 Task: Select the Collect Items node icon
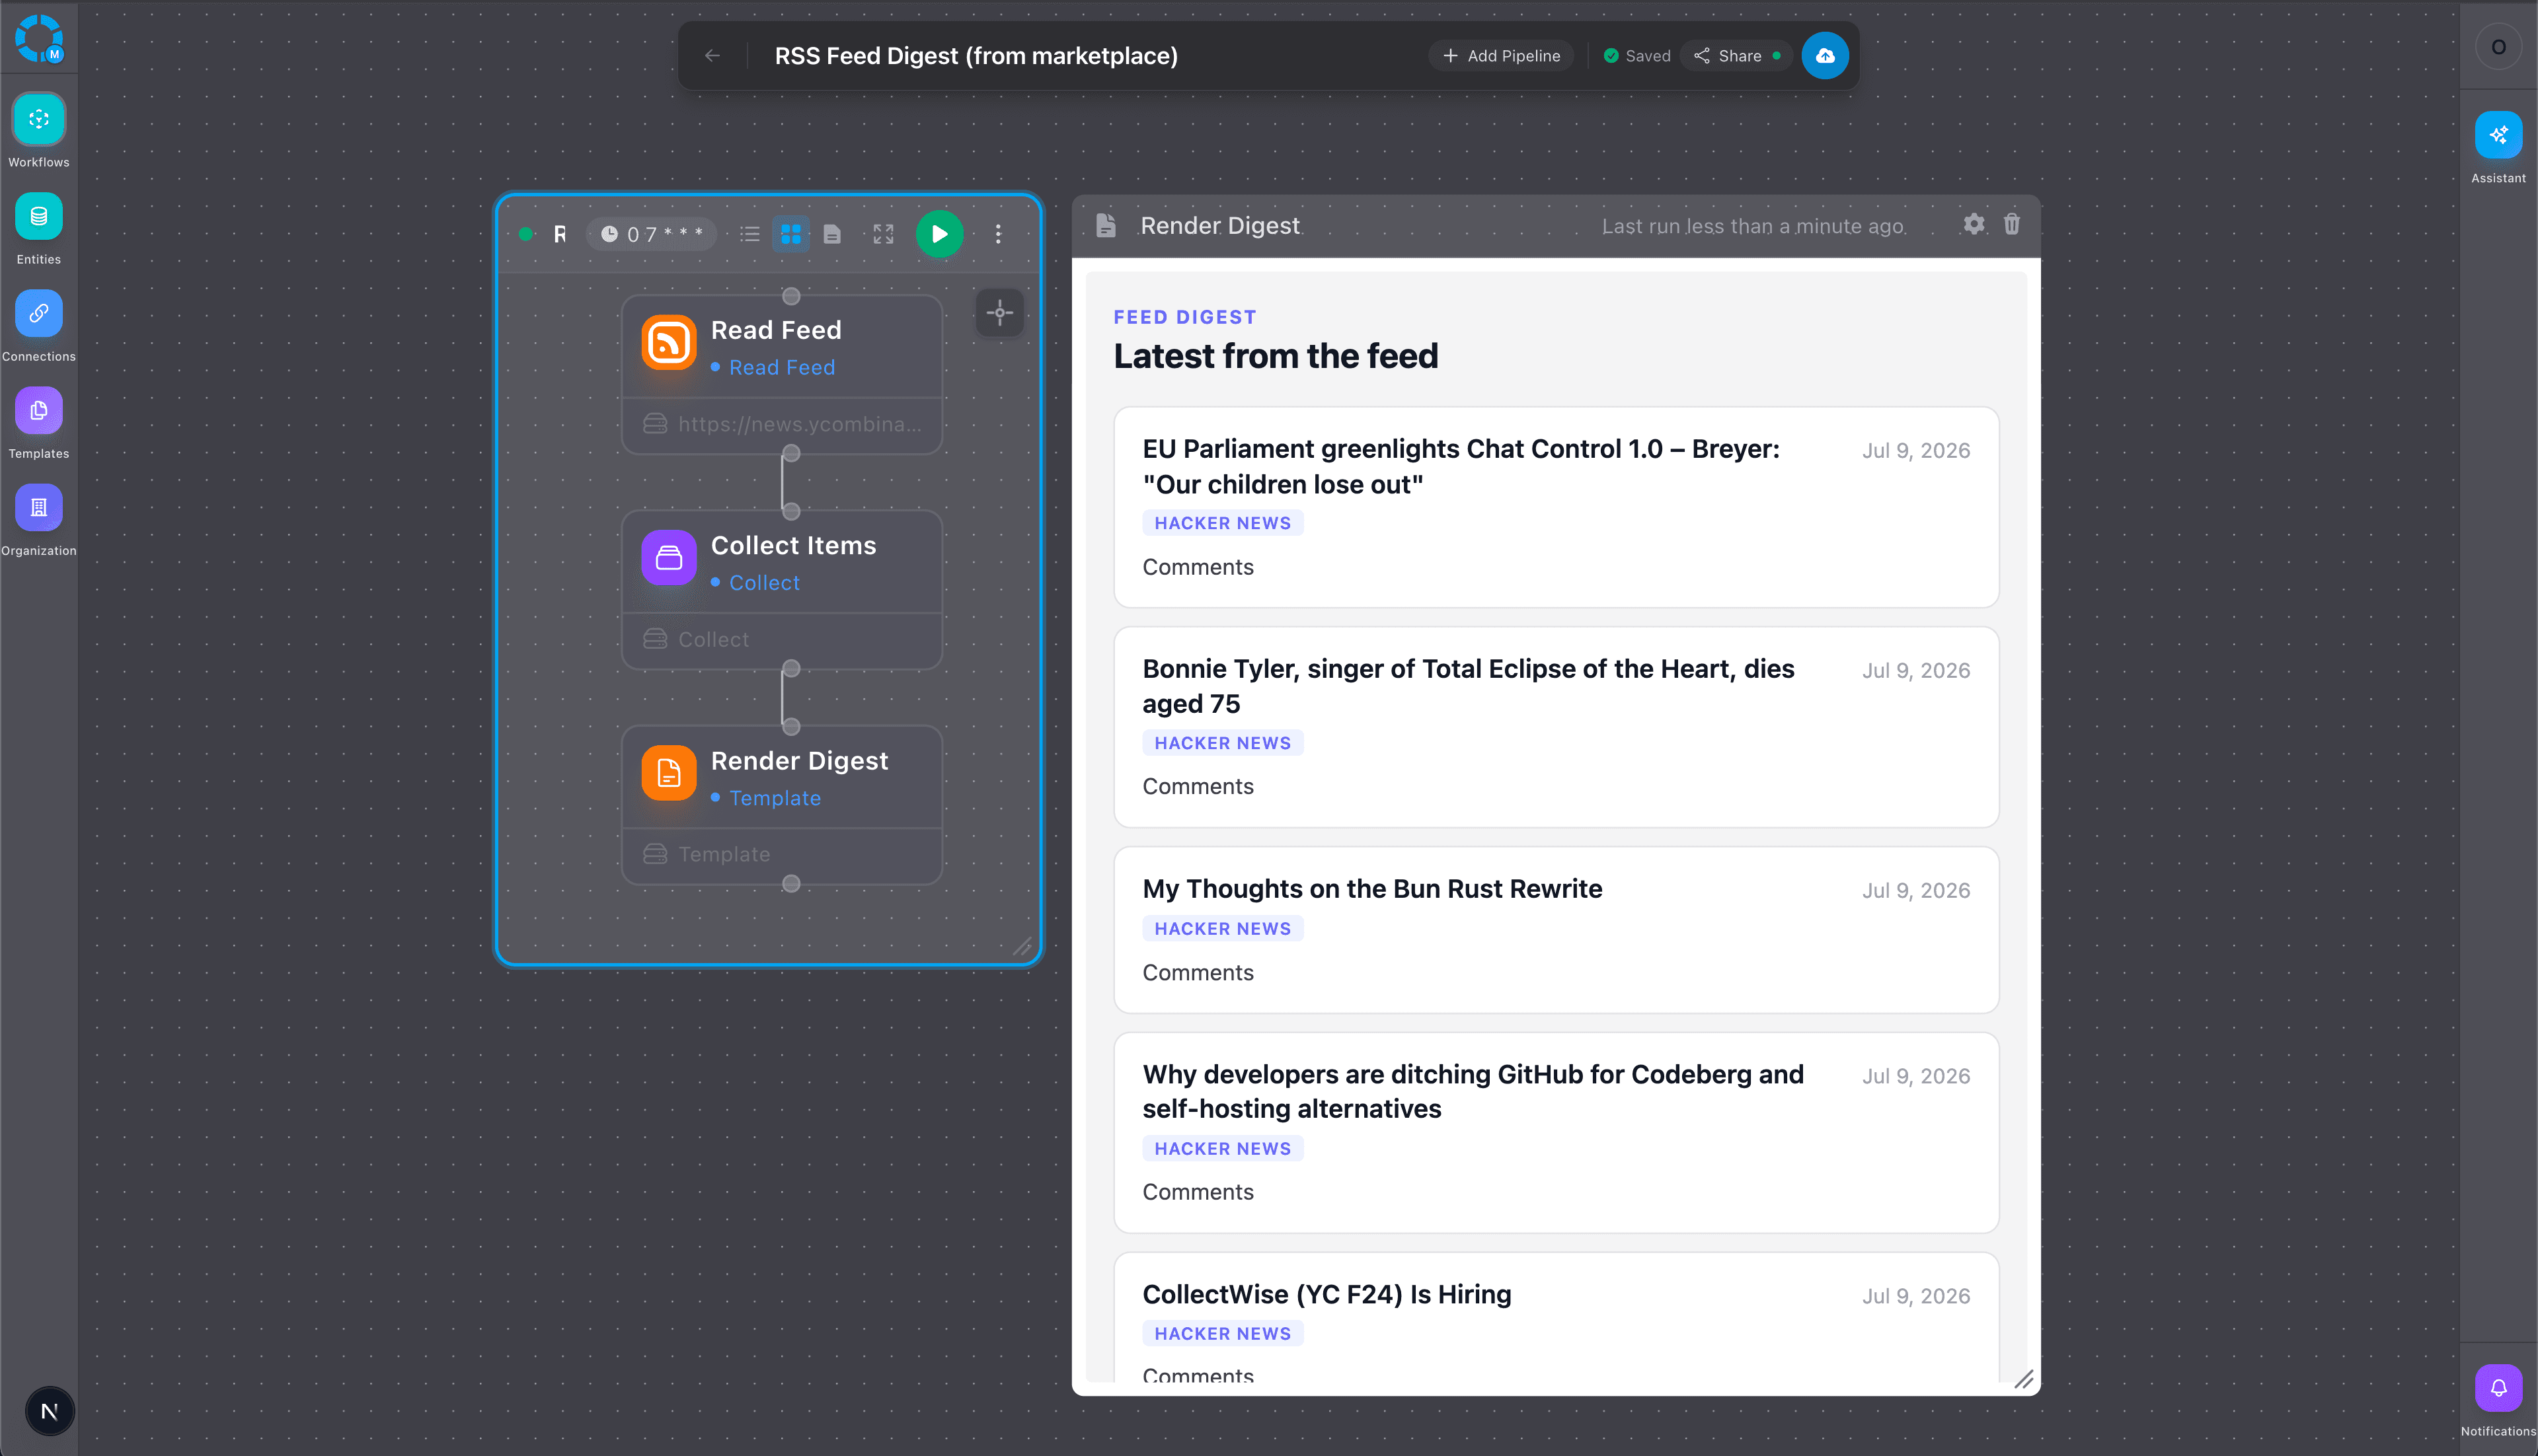(668, 558)
